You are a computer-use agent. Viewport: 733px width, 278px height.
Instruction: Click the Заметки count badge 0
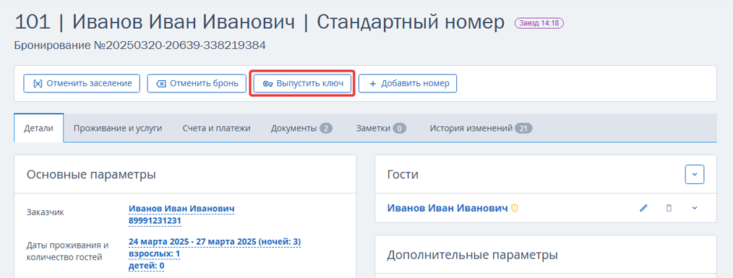400,128
